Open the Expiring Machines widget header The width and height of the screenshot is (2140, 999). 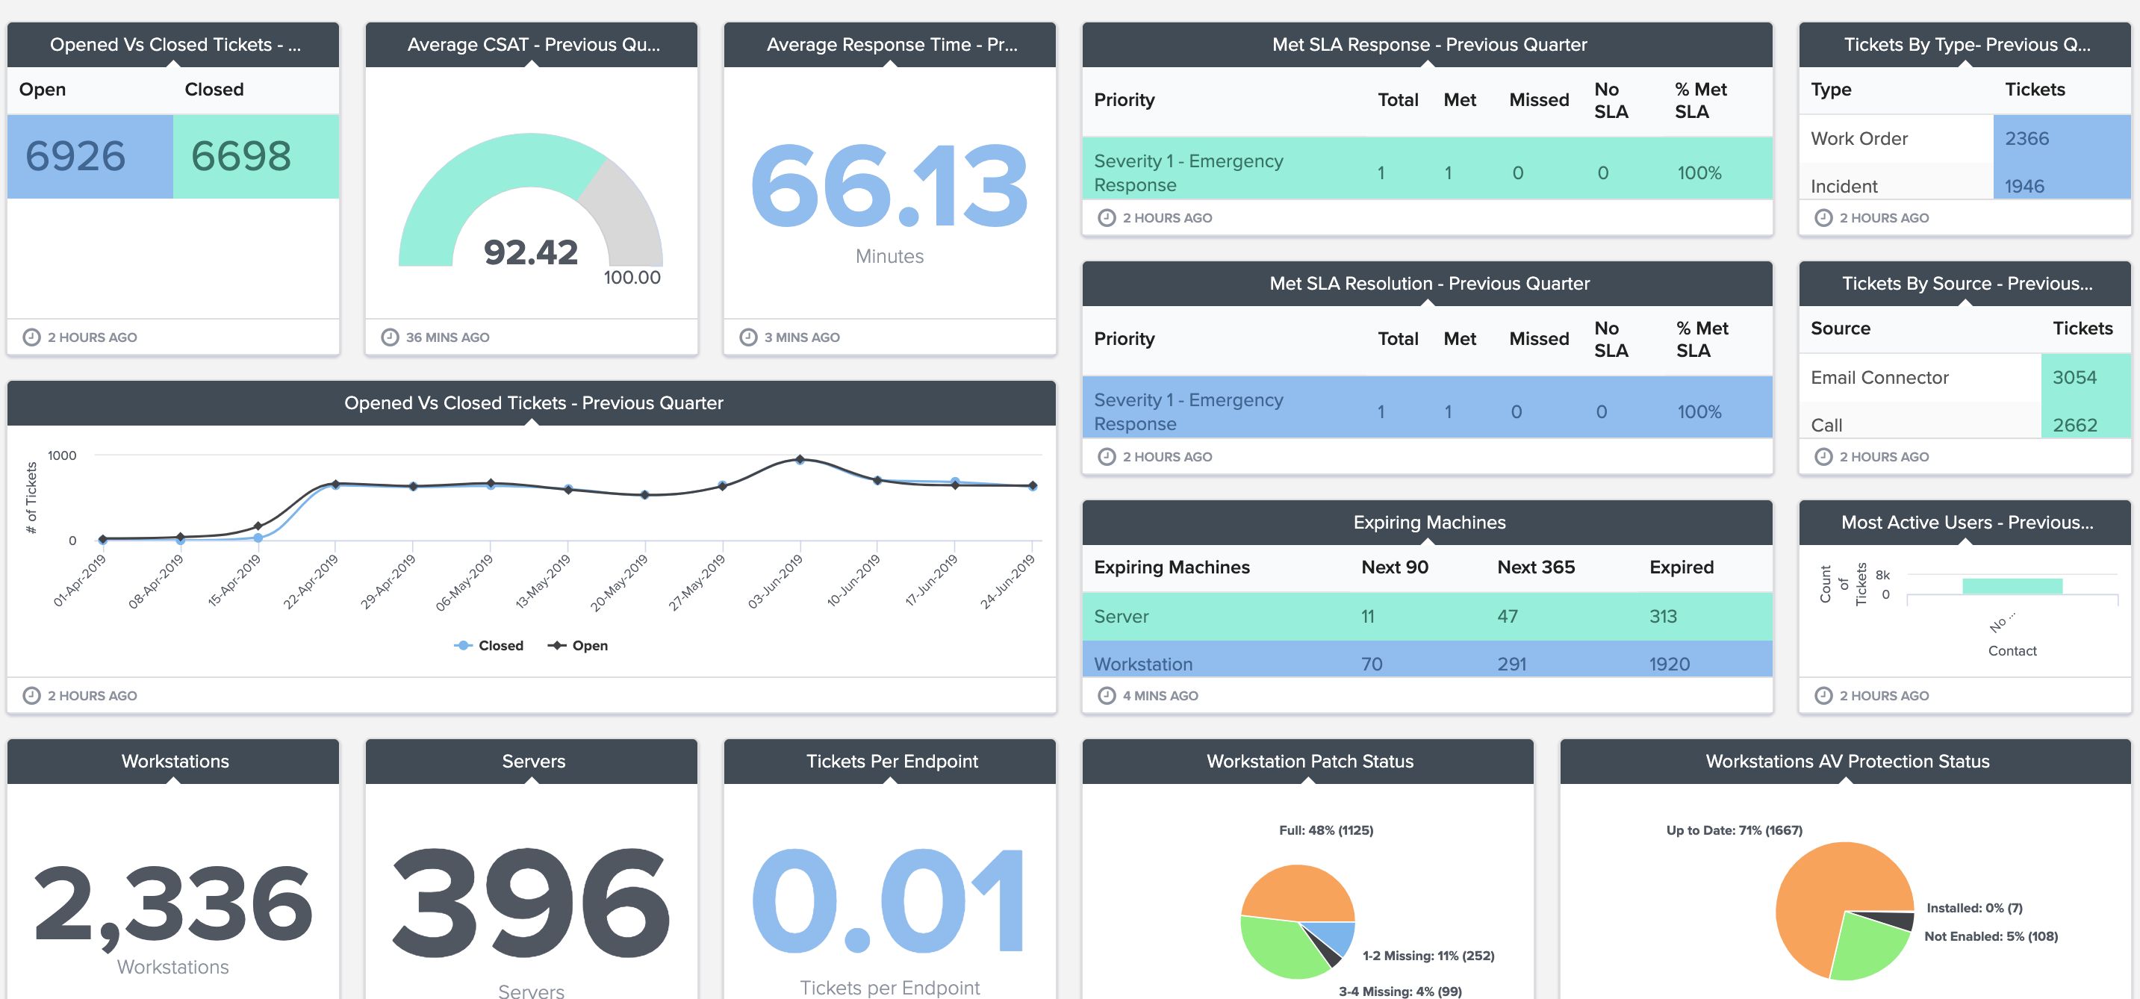pos(1427,523)
